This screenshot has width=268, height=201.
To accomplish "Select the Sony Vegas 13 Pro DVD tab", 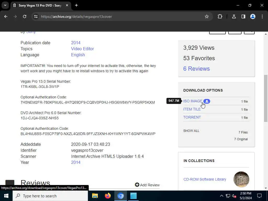I will coord(40,5).
